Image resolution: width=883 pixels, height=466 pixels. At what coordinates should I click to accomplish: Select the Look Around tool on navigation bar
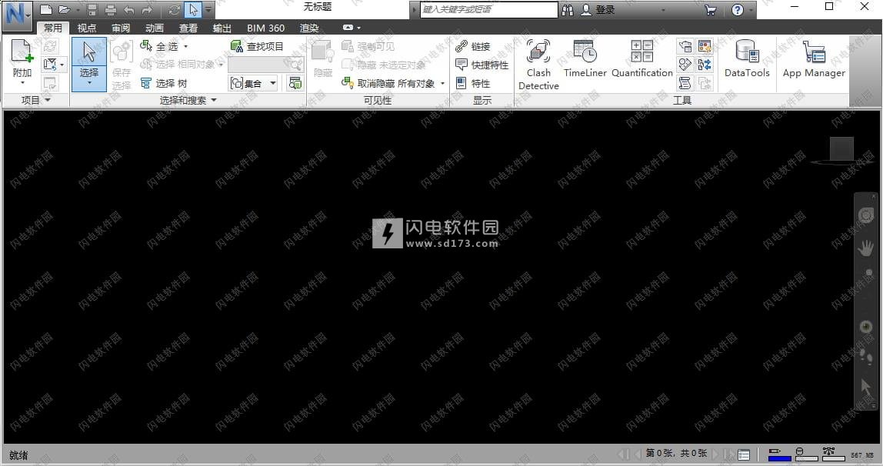coord(865,326)
